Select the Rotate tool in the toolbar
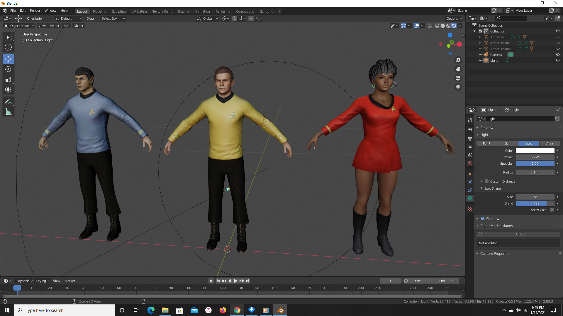 pyautogui.click(x=8, y=69)
